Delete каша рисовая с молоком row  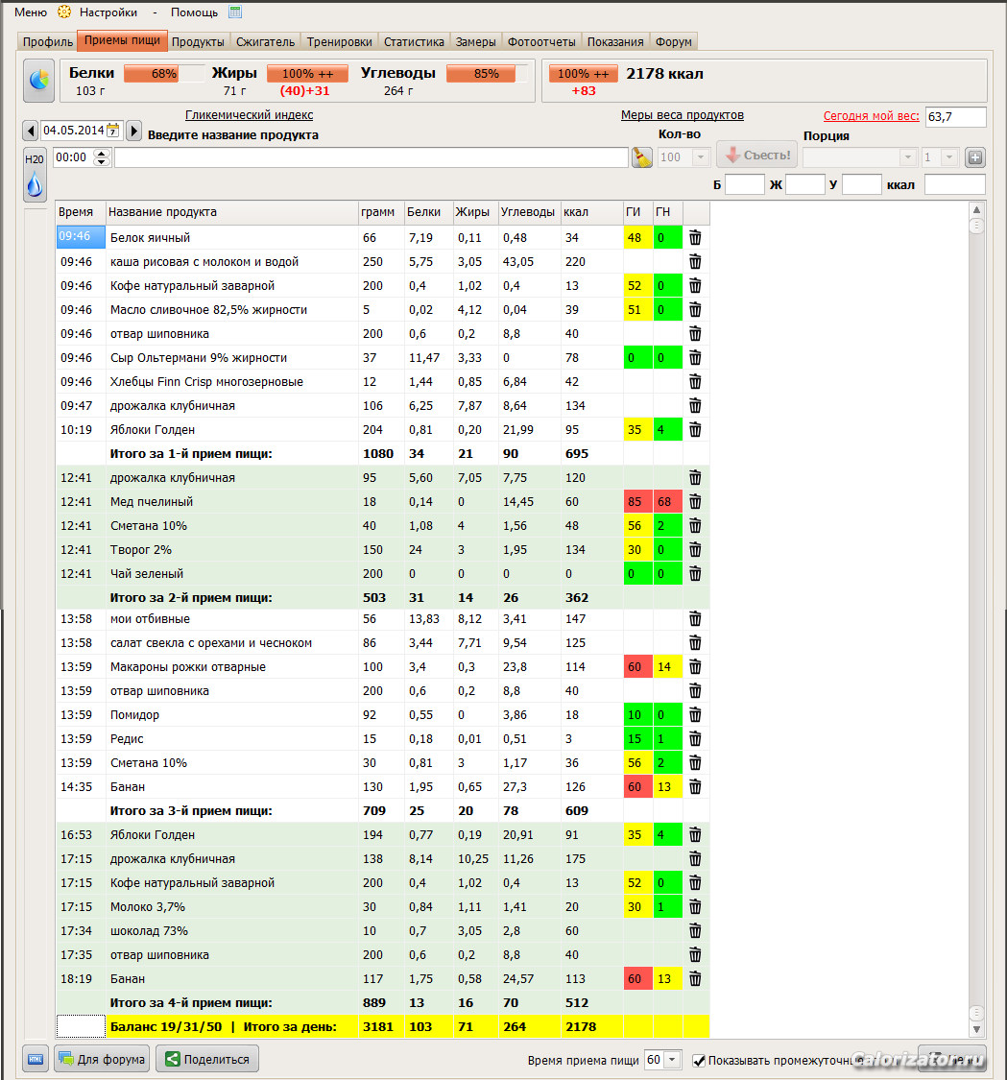(x=695, y=262)
